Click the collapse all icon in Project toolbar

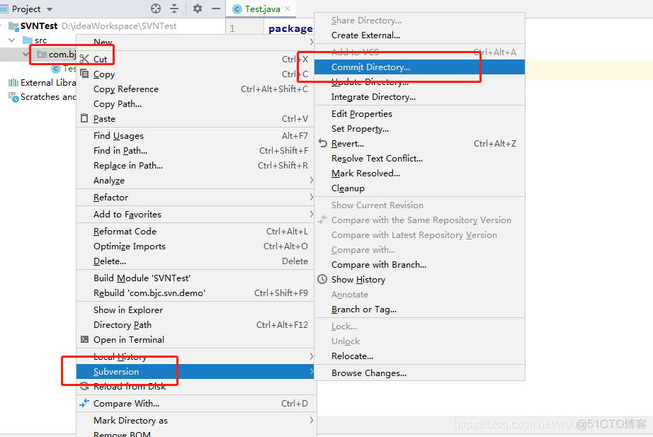174,8
